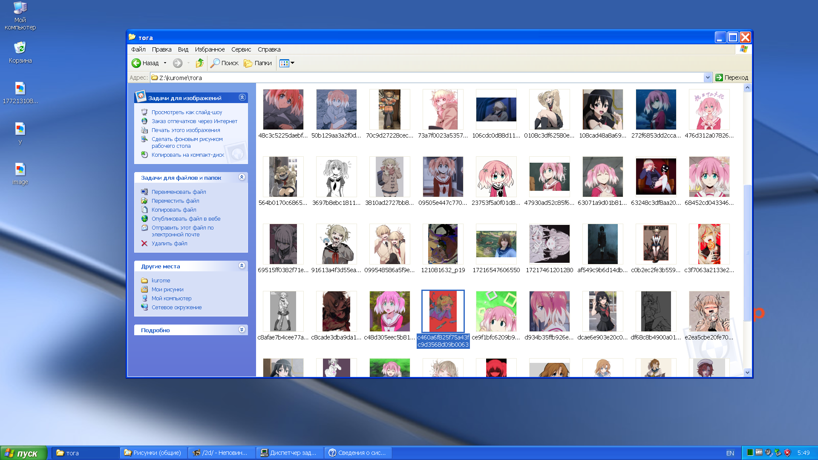This screenshot has height=460, width=818.
Task: Click the Back arrow icon in toolbar
Action: [136, 63]
